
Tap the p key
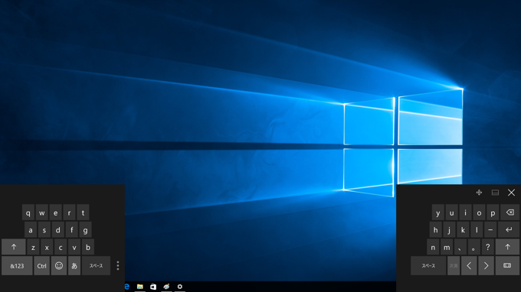[493, 213]
